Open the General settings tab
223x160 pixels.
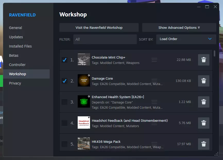15,28
